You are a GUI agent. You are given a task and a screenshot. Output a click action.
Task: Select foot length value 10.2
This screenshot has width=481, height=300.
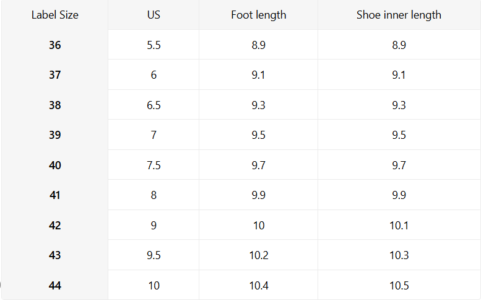259,255
